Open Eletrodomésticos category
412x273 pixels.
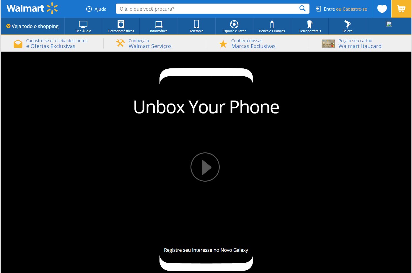pos(121,26)
